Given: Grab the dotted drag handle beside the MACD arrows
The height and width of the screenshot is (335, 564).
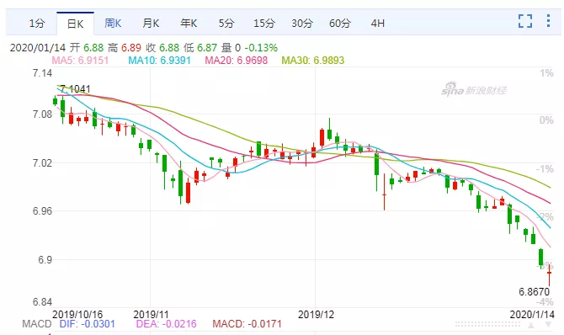Looking at the screenshot, I should coord(487,325).
